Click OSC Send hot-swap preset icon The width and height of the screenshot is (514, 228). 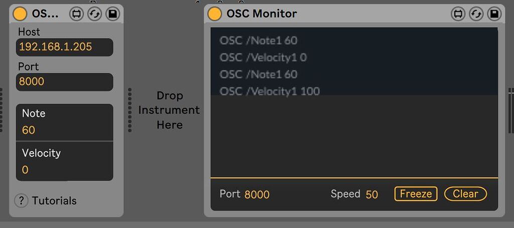pyautogui.click(x=94, y=14)
